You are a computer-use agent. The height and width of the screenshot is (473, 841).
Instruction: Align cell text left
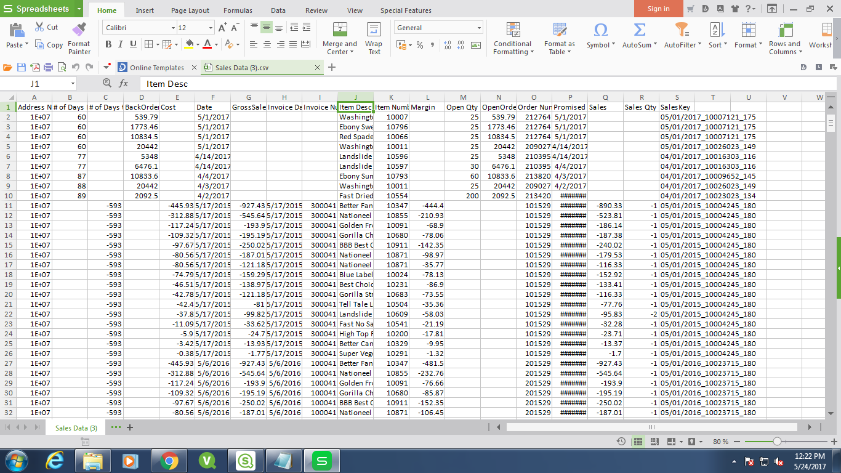coord(254,44)
